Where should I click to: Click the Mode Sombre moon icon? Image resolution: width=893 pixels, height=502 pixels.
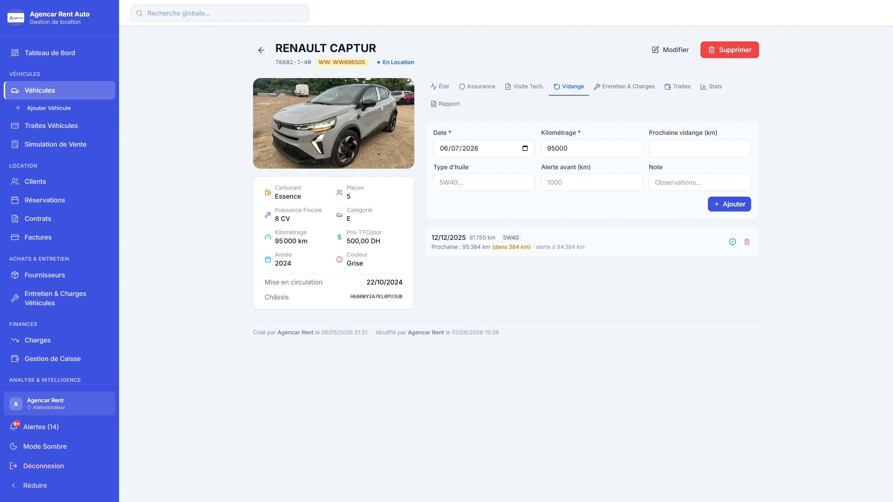(x=14, y=446)
